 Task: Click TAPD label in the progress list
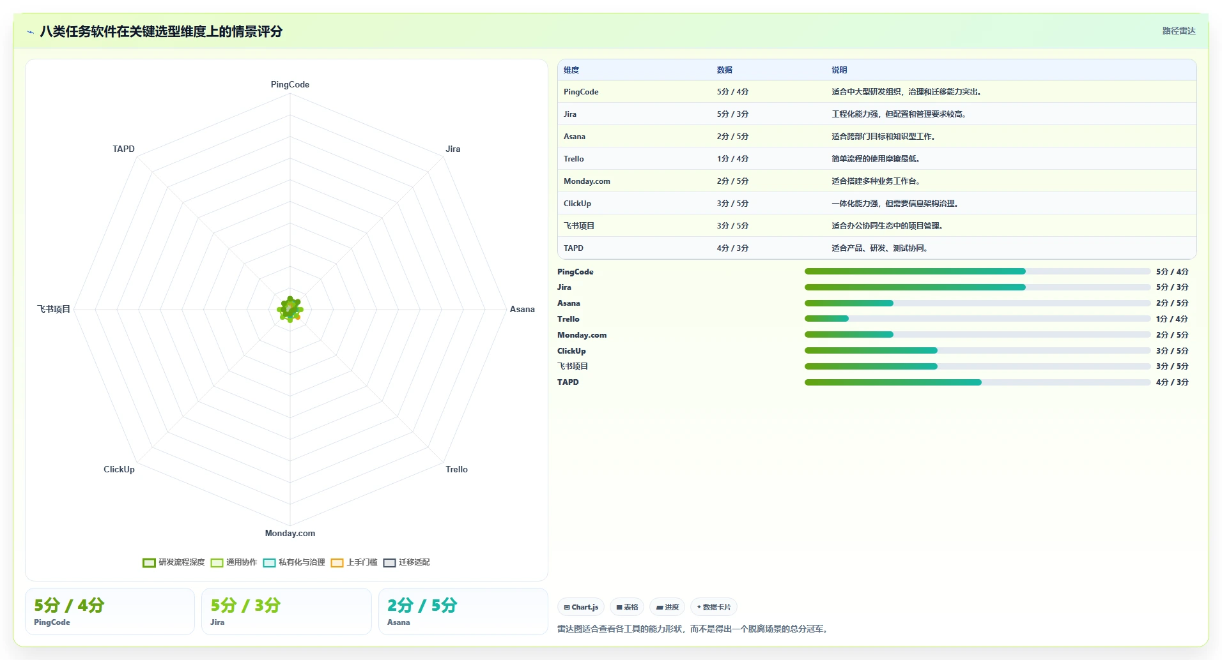(x=568, y=382)
